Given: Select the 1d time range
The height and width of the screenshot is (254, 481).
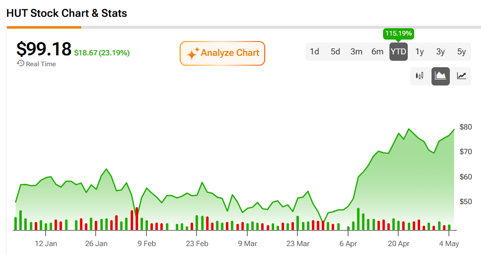Looking at the screenshot, I should [314, 51].
